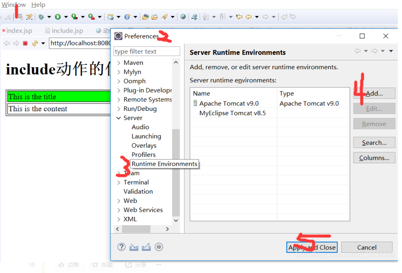This screenshot has height=273, width=402.
Task: Click the Oomph preference recorder icon
Action: 159,247
